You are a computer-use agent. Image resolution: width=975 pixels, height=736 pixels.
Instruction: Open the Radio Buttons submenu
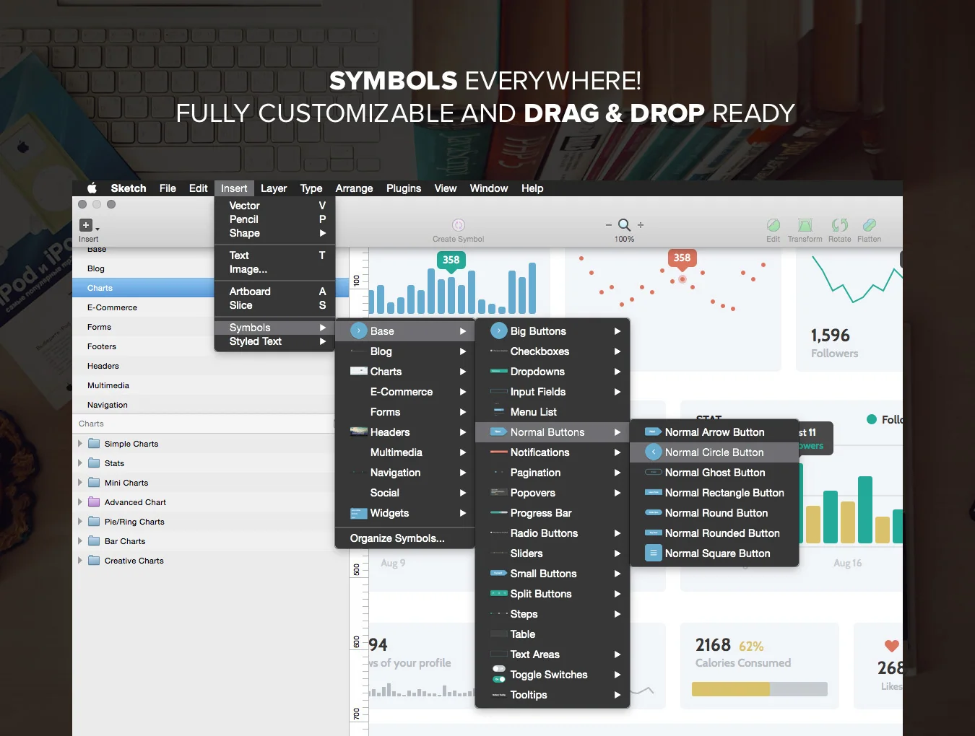552,533
